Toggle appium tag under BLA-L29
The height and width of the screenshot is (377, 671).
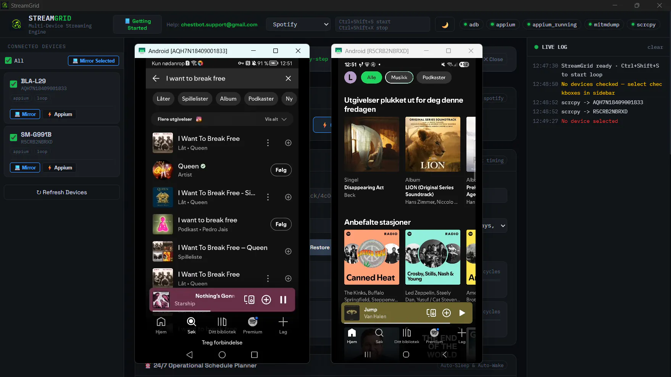(x=21, y=98)
